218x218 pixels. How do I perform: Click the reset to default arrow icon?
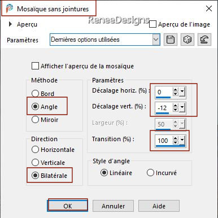click(x=204, y=40)
